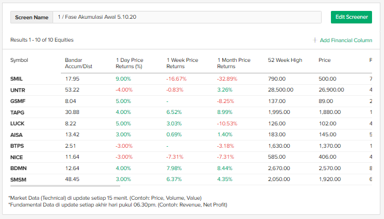Viewport: 384px width, 219px height.
Task: Select the AISA ticker symbol
Action: click(17, 135)
